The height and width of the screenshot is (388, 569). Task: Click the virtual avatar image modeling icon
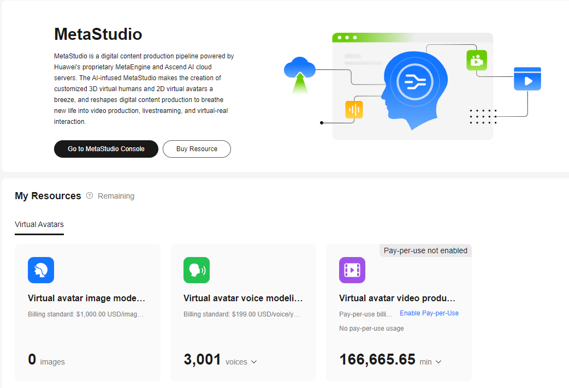(x=41, y=270)
